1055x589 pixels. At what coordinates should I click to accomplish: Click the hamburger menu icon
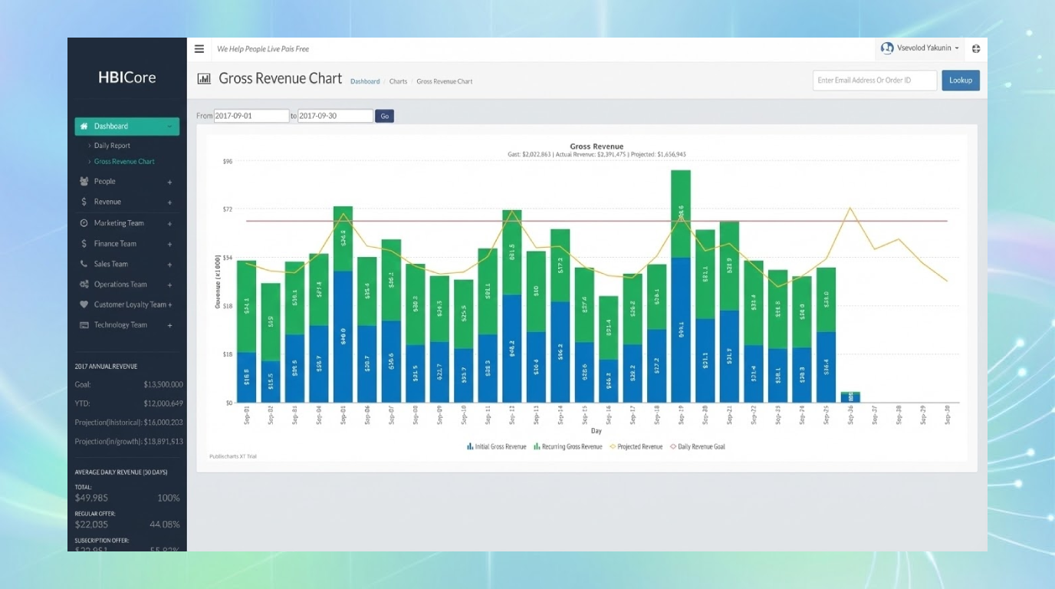coord(199,49)
